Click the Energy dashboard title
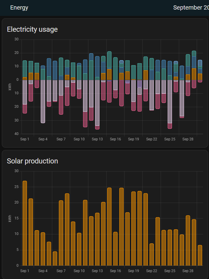The width and height of the screenshot is (209, 279). tap(19, 7)
